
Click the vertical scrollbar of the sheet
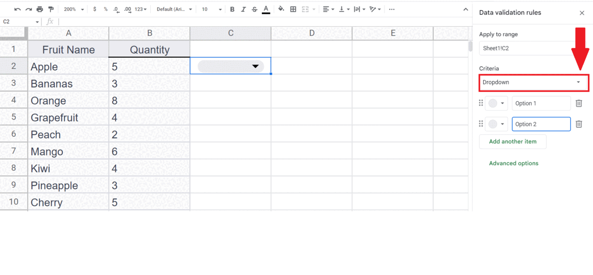pyautogui.click(x=470, y=46)
